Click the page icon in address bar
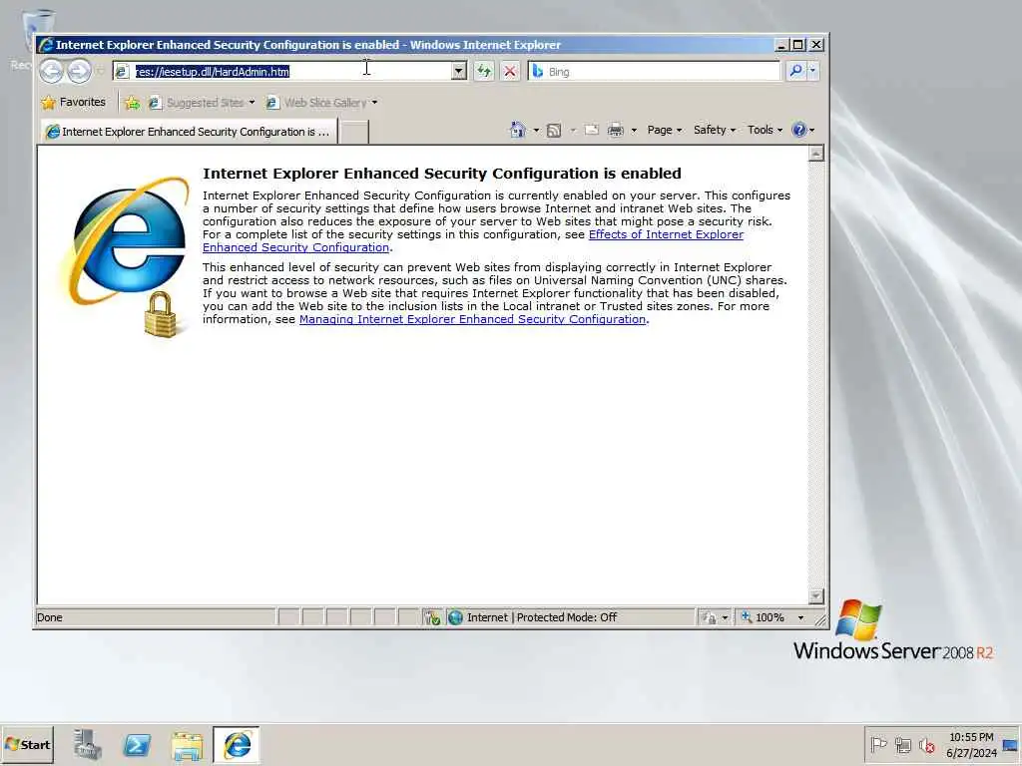 point(122,71)
